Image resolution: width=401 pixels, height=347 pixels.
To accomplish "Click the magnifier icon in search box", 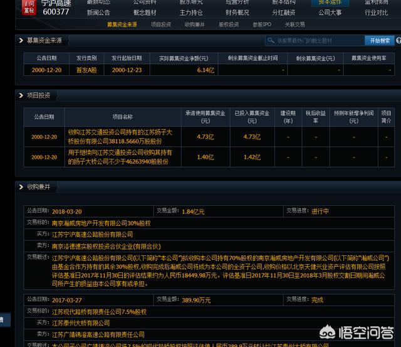I will point(271,41).
